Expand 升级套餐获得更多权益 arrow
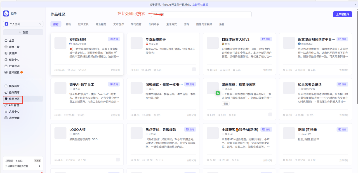Image resolution: width=358 pixels, height=173 pixels. click(39, 166)
